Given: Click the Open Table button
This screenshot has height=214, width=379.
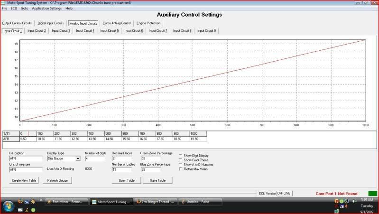Looking at the screenshot, I should coord(127,180).
